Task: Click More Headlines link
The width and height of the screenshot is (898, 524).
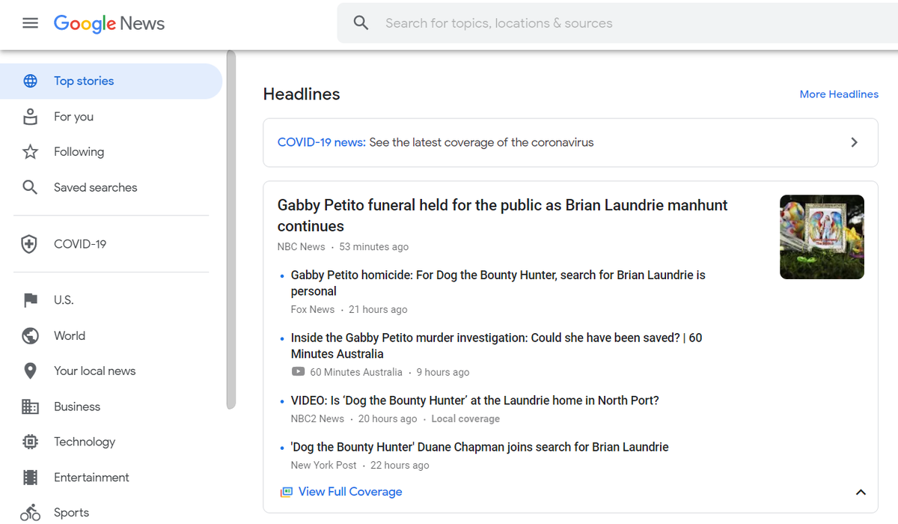Action: (839, 94)
